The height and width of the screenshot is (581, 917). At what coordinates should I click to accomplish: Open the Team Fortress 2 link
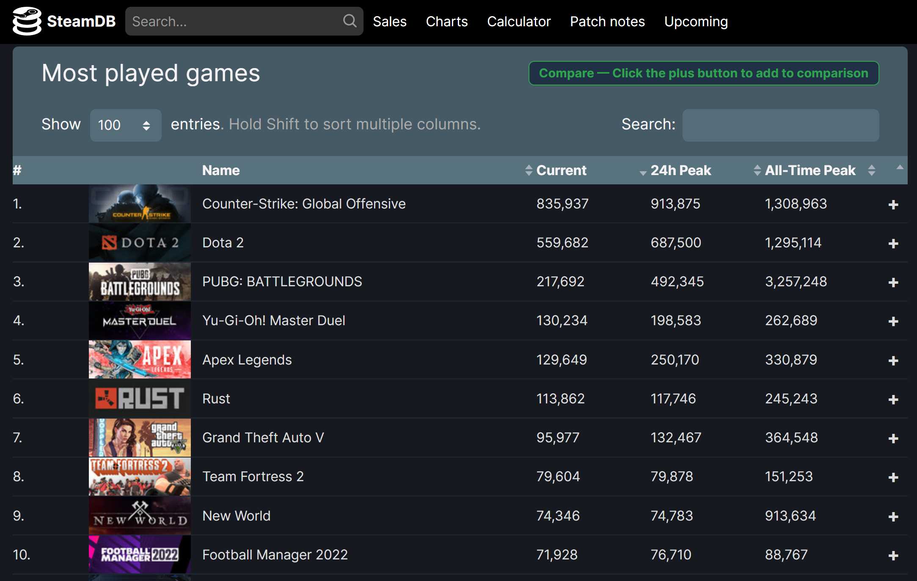(x=253, y=477)
